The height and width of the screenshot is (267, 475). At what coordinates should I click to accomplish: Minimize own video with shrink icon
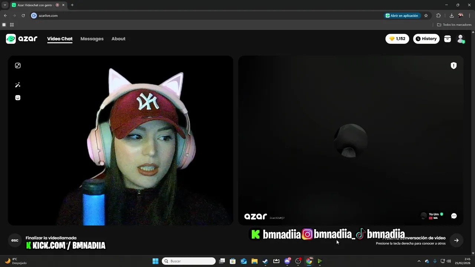click(18, 66)
